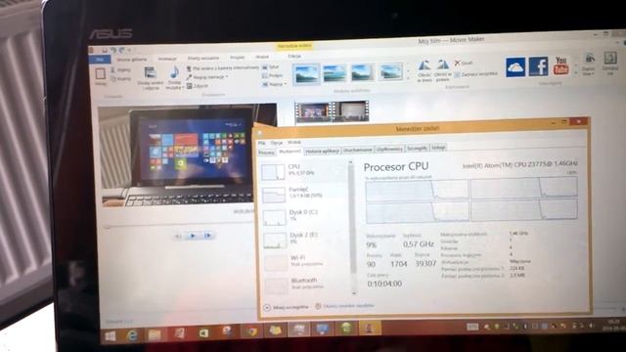The image size is (626, 352).
Task: Click Windows Start button on taskbar
Action: point(111,336)
